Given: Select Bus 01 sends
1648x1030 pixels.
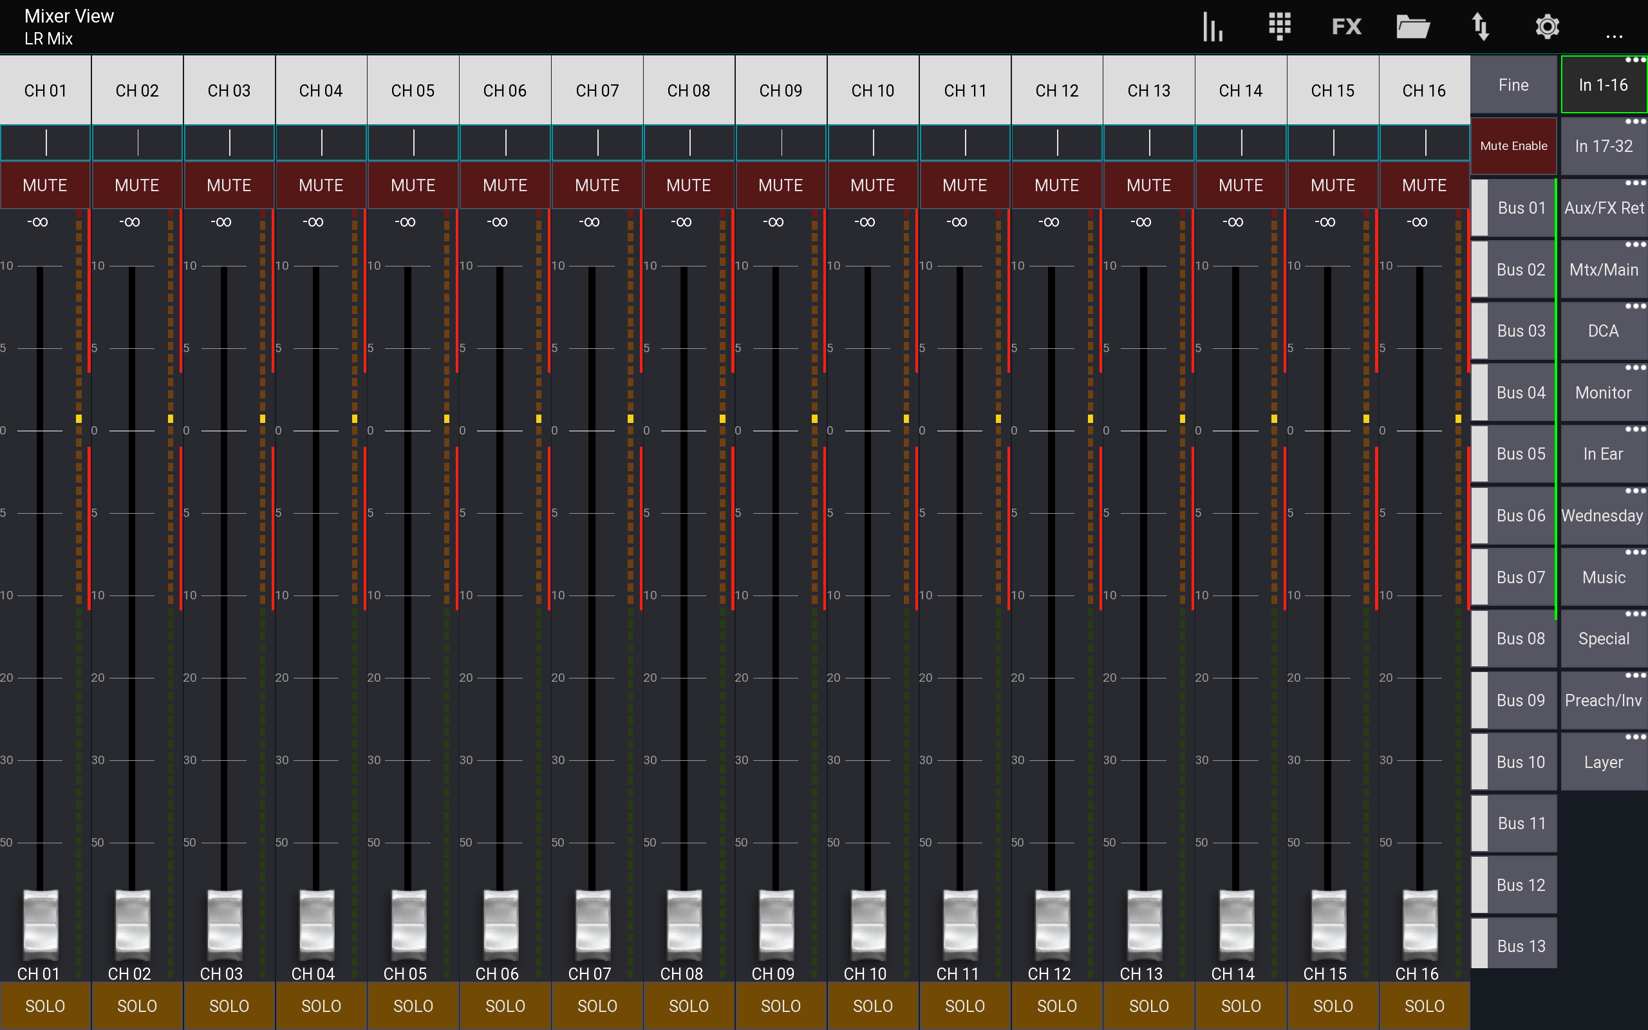Looking at the screenshot, I should tap(1513, 208).
